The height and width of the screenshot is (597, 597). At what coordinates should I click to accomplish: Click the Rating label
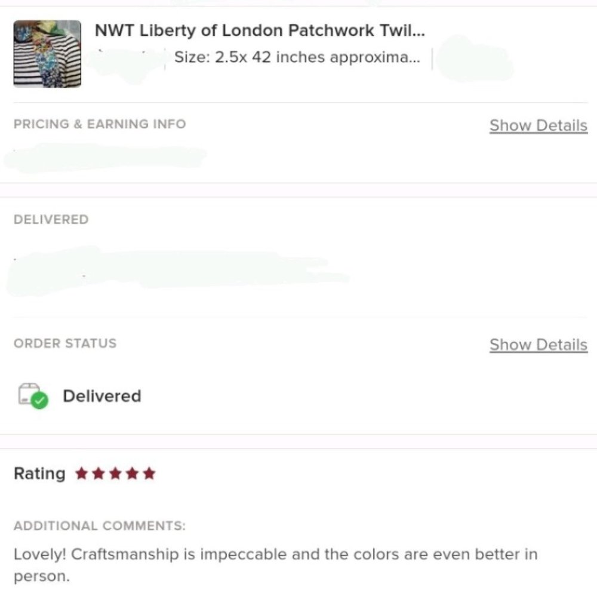(x=39, y=474)
